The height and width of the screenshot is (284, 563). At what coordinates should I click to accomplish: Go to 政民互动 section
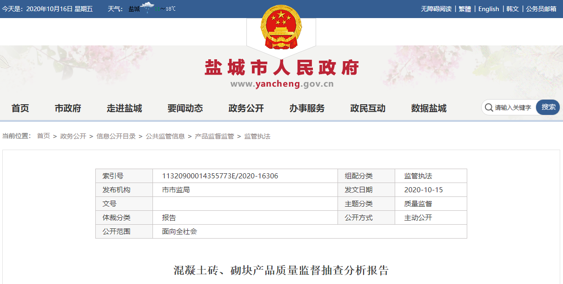coord(368,108)
